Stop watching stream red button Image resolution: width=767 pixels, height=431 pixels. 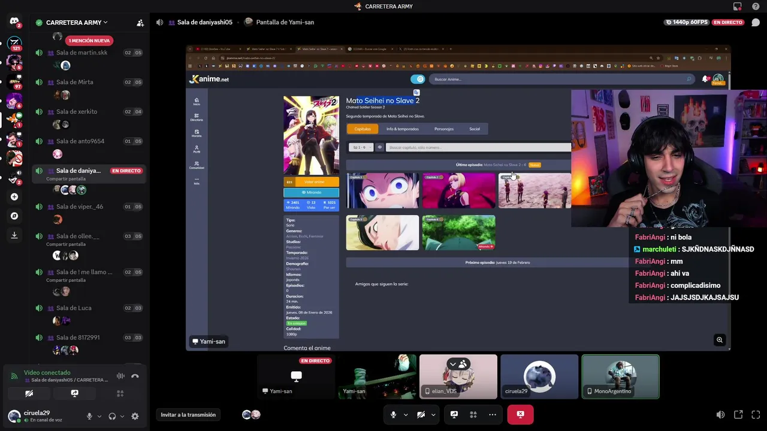click(x=520, y=414)
